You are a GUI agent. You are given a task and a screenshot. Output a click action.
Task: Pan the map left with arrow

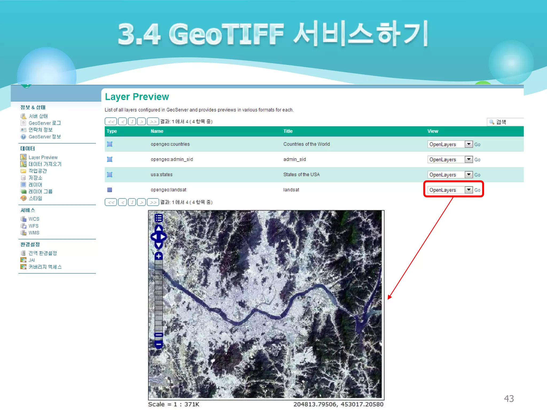pos(154,237)
